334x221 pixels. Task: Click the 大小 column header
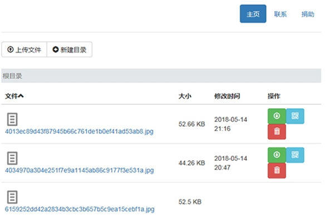pyautogui.click(x=185, y=96)
